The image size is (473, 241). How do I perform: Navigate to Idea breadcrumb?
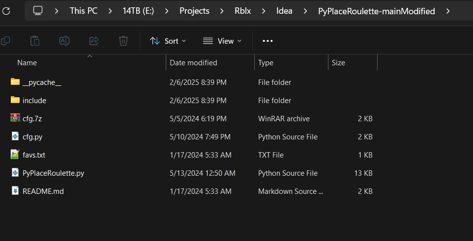tap(285, 11)
